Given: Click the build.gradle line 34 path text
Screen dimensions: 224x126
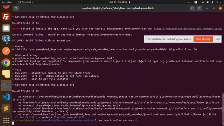Looking at the screenshot, I should [104, 49].
